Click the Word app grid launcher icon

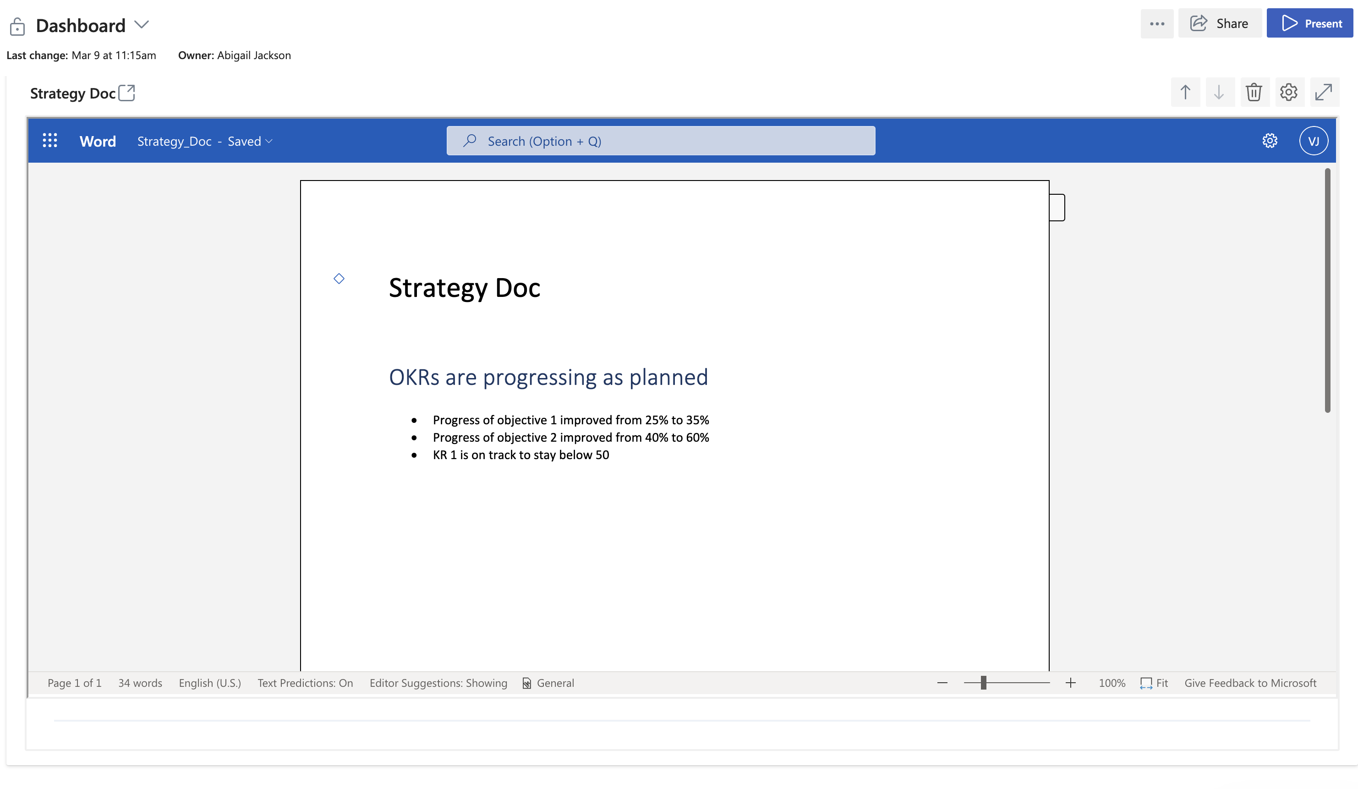(49, 141)
